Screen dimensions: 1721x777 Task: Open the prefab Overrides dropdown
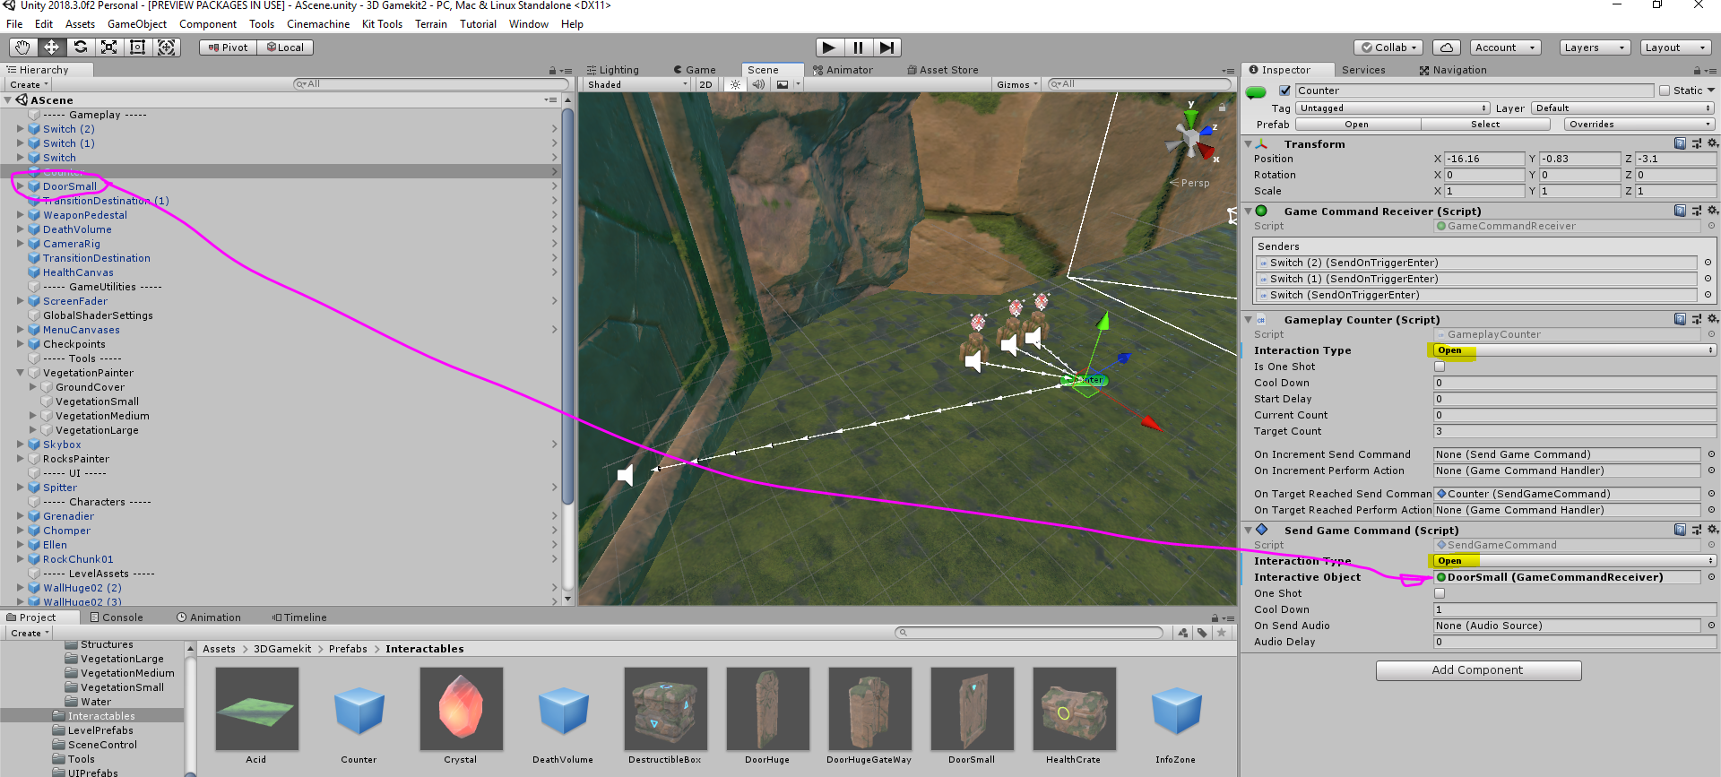1639,125
